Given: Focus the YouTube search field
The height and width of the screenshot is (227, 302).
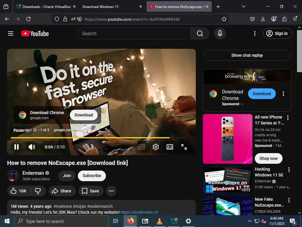Looking at the screenshot, I should (x=134, y=34).
